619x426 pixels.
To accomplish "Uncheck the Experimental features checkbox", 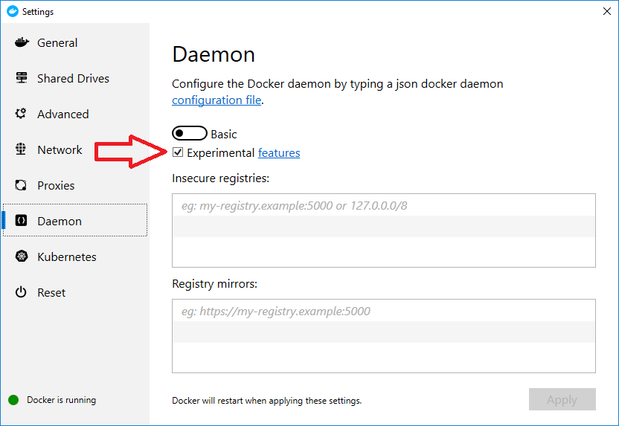I will (178, 152).
